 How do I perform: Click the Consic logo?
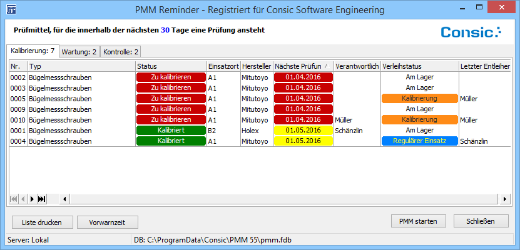471,32
